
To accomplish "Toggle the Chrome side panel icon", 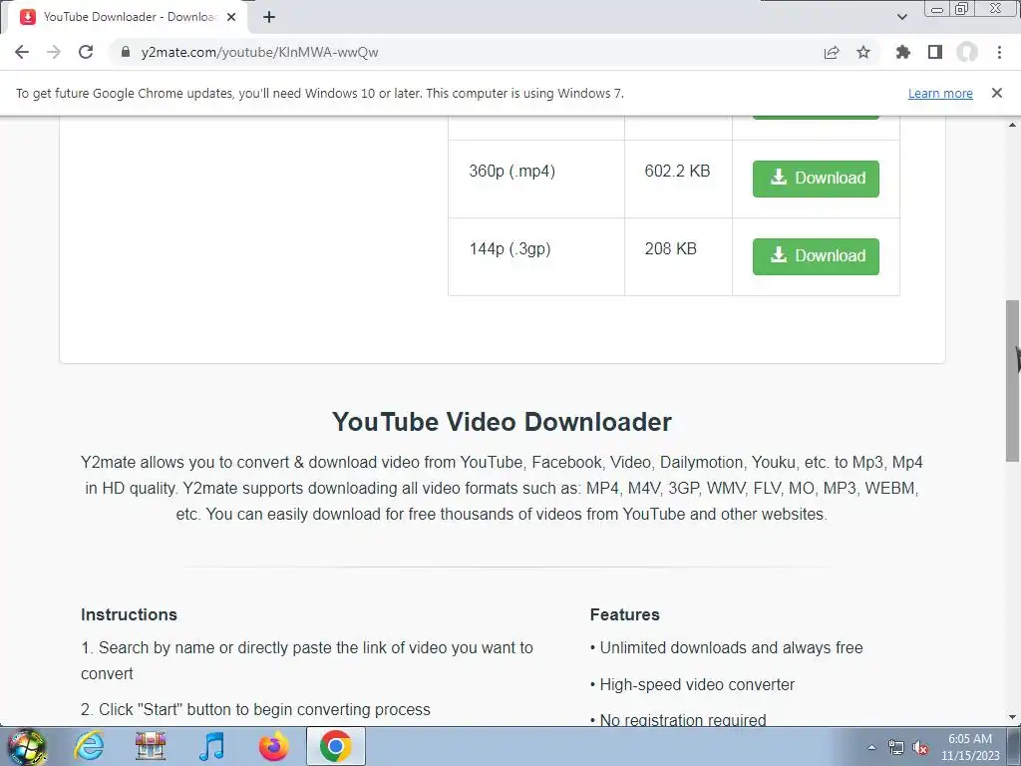I will [935, 52].
